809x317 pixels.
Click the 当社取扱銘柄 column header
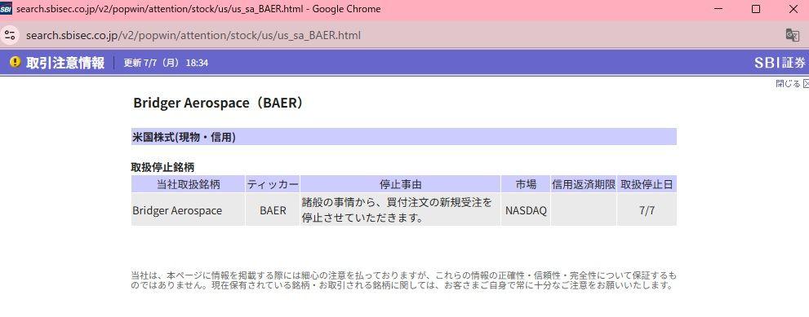tap(189, 184)
